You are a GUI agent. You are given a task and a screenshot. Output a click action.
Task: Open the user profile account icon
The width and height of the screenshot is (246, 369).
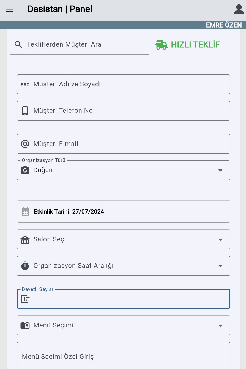point(239,9)
